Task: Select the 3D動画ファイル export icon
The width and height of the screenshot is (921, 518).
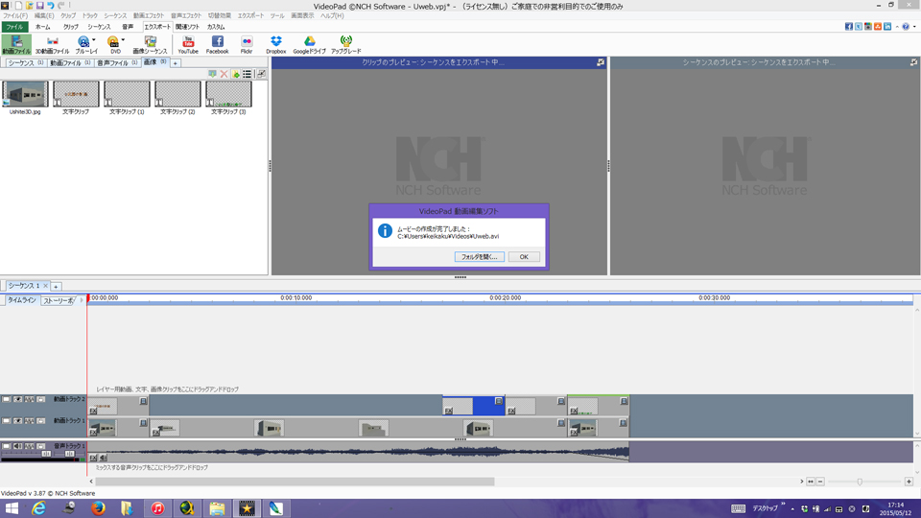Action: tap(52, 44)
